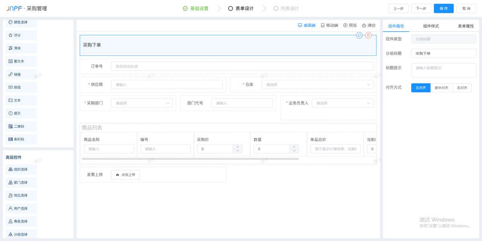Open the form properties tab
482x241 pixels.
pos(466,26)
